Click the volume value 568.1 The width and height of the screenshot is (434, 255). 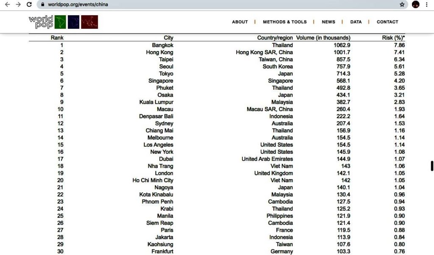point(343,81)
